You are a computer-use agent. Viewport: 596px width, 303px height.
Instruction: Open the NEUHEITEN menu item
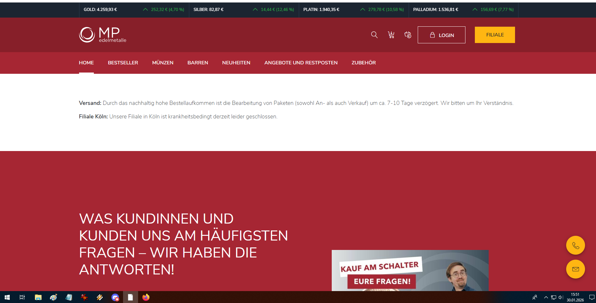(236, 63)
